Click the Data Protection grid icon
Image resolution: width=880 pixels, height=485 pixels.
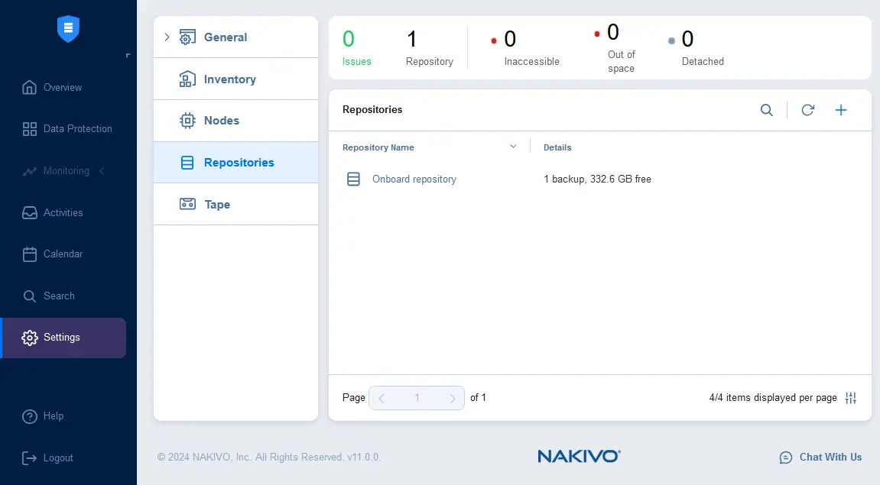[x=29, y=129]
